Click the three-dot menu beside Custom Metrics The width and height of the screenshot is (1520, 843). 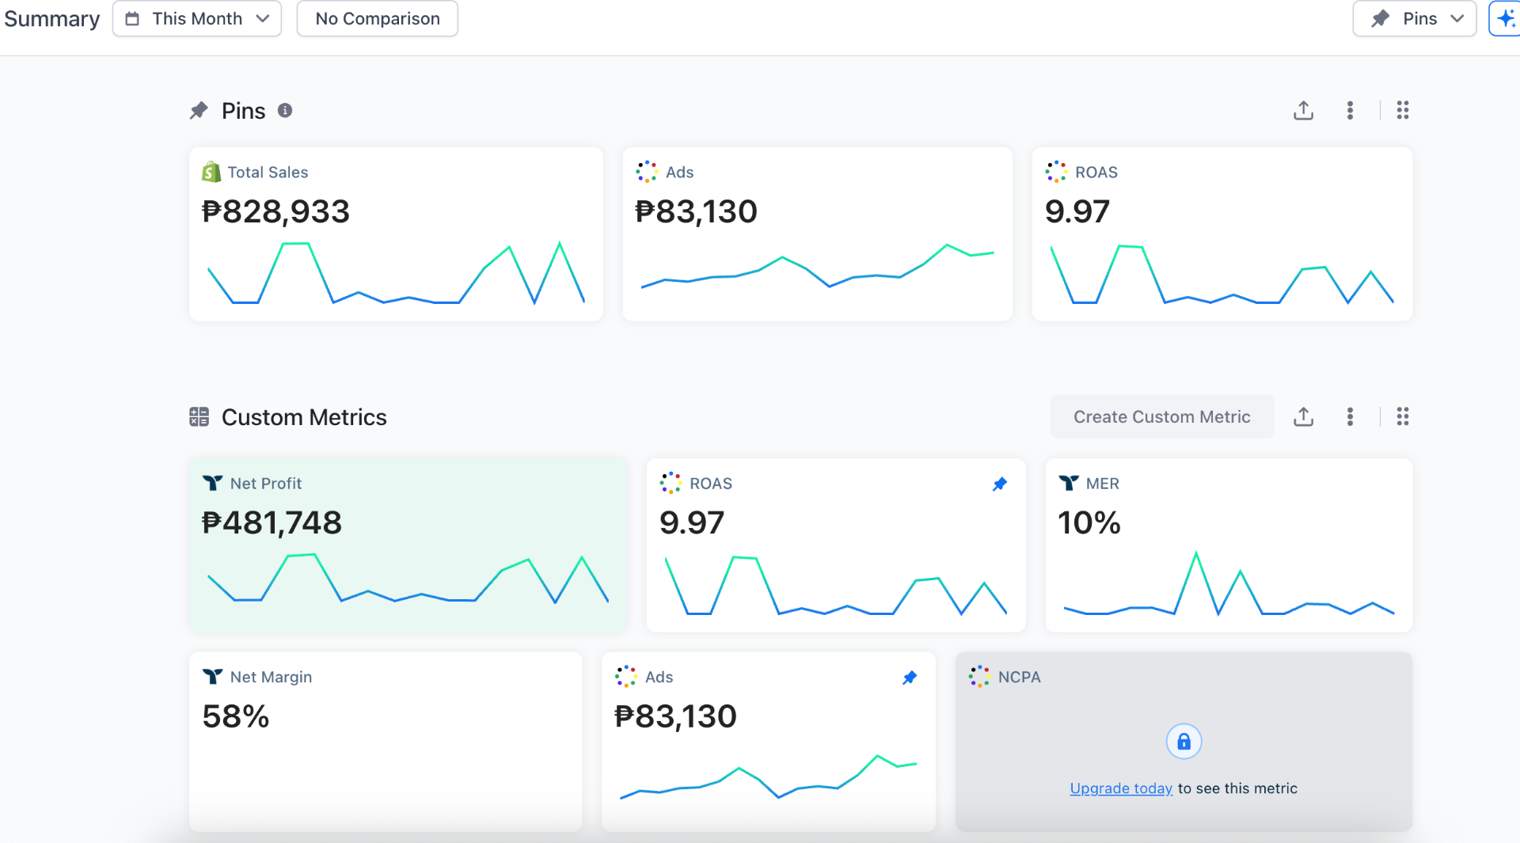1351,416
